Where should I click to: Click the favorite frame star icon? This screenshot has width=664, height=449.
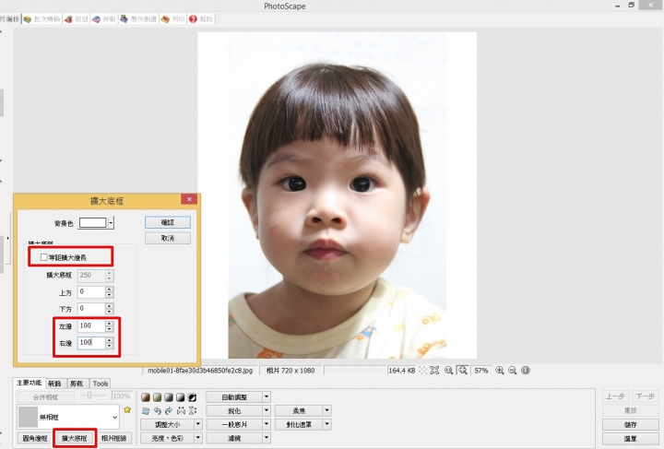(127, 409)
